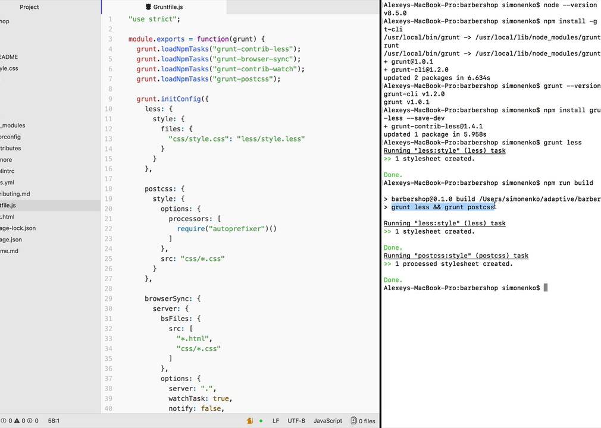Viewport: 601px width, 428px height.
Task: Click the error count icon in status bar
Action: click(x=4, y=421)
